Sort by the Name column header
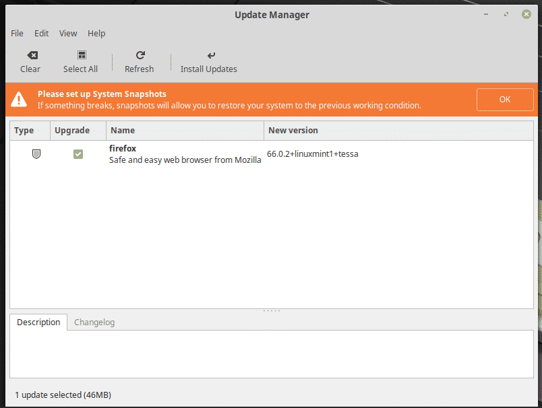Screen dimensions: 542x408 click(x=184, y=130)
